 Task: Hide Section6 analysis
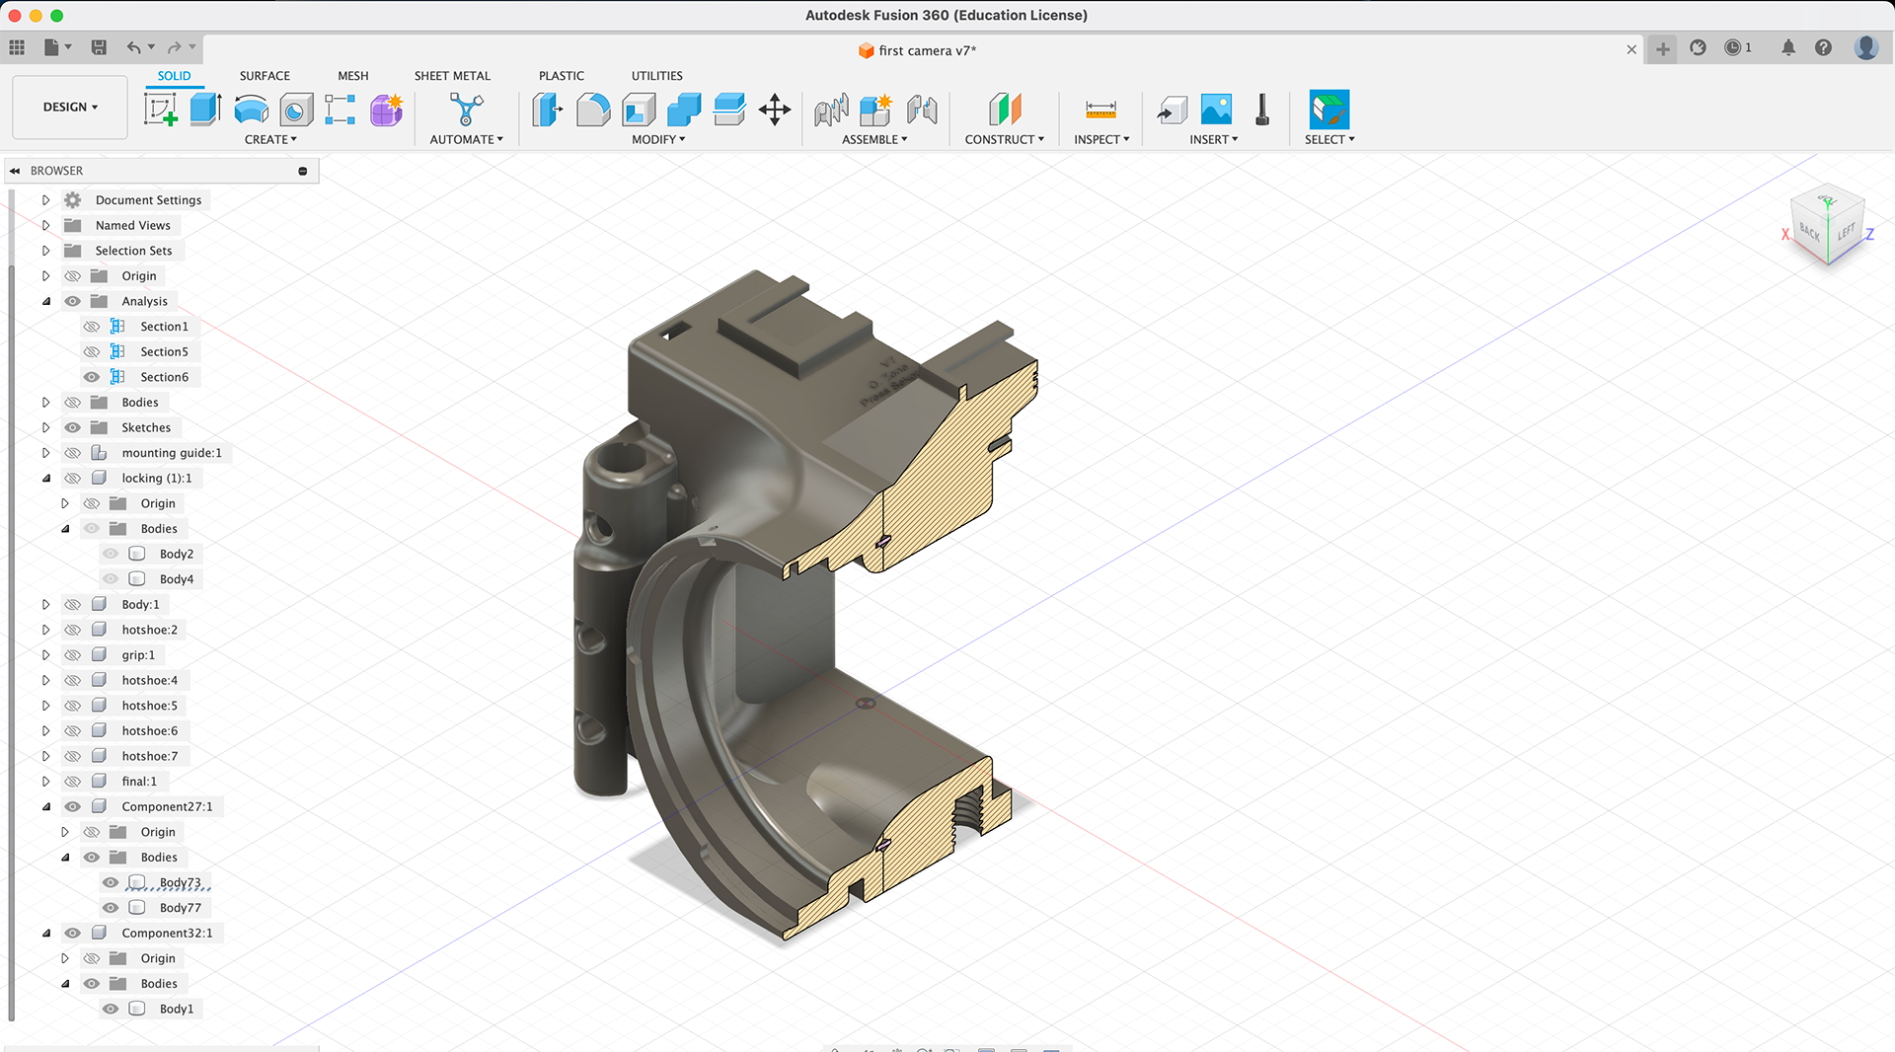[x=92, y=377]
